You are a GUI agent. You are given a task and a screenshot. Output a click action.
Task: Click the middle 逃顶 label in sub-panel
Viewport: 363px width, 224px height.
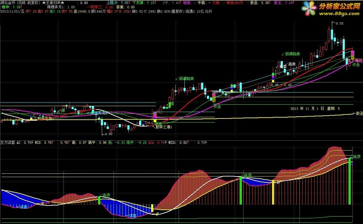coord(248,175)
